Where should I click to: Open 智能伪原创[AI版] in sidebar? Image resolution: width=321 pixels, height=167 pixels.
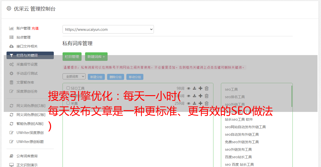click(30, 124)
